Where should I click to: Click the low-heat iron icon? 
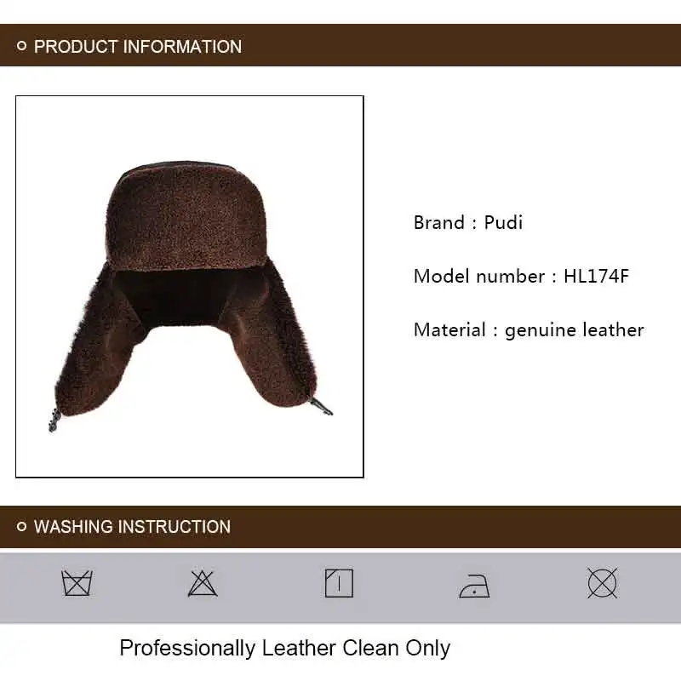coord(474,586)
